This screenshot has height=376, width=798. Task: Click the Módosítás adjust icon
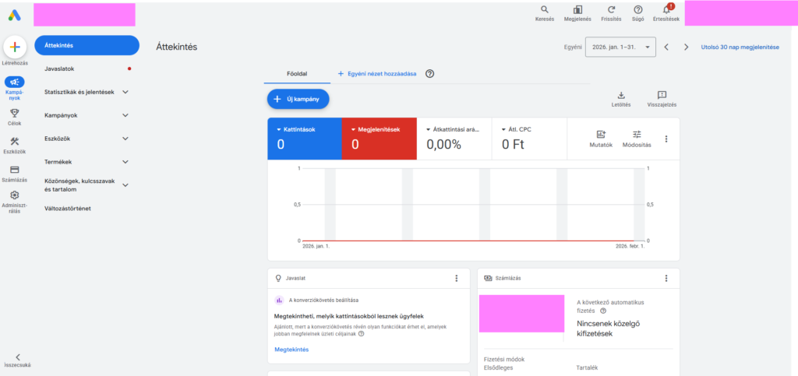coord(637,134)
